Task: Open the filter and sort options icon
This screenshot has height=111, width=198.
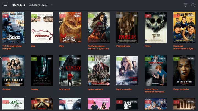Action: (x=186, y=5)
